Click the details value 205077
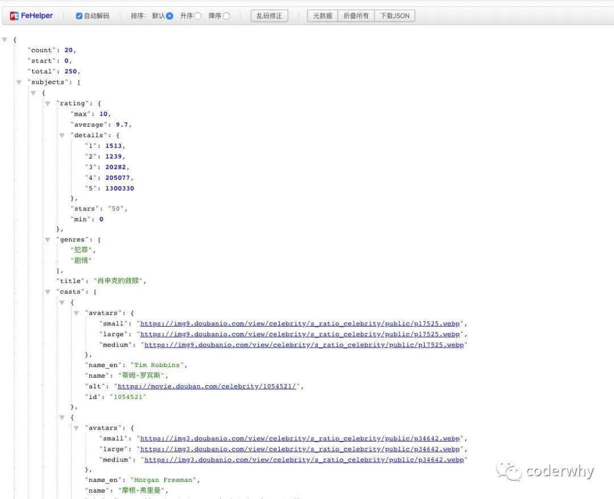The image size is (614, 499). point(118,178)
